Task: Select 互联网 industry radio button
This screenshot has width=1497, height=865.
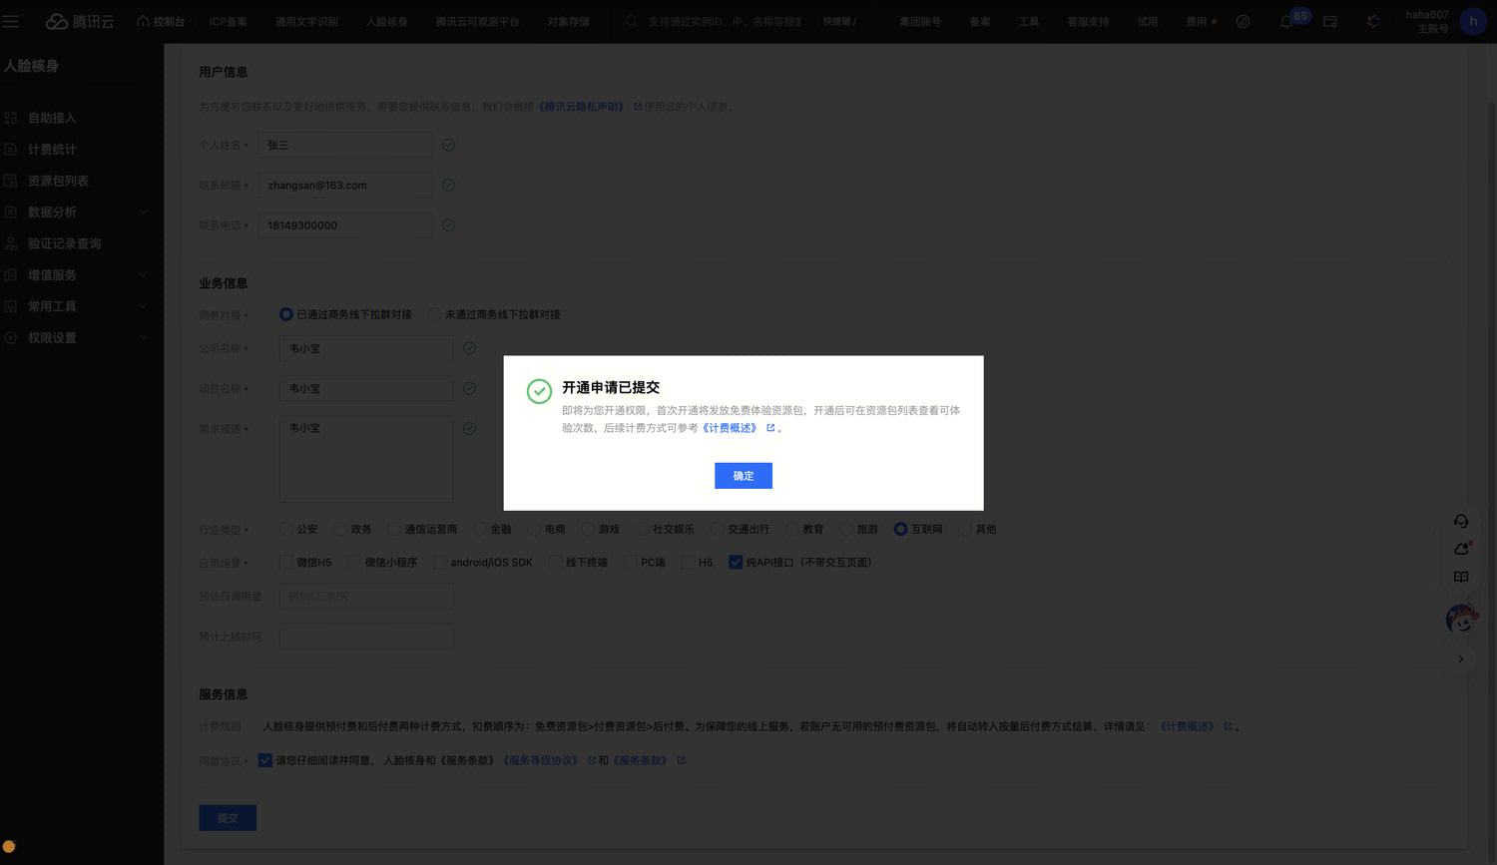Action: pos(900,529)
